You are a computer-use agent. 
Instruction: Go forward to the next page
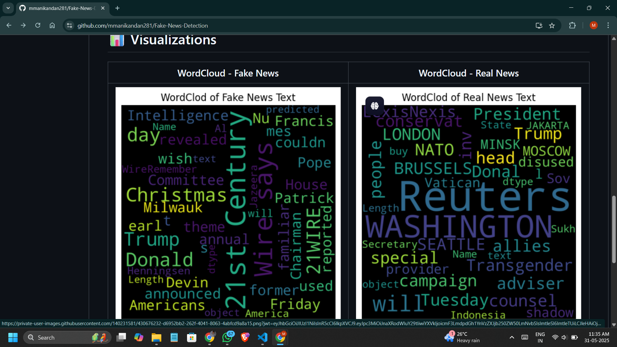pos(23,25)
